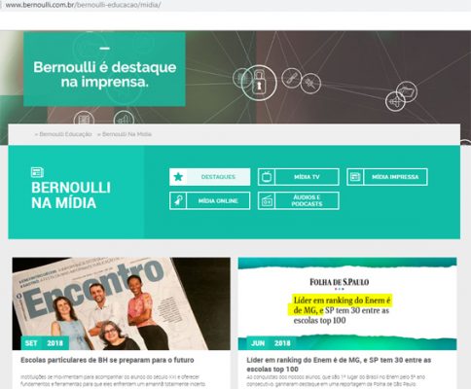Open headline Líder em ranking do Enem
The height and width of the screenshot is (389, 471).
[x=339, y=365]
